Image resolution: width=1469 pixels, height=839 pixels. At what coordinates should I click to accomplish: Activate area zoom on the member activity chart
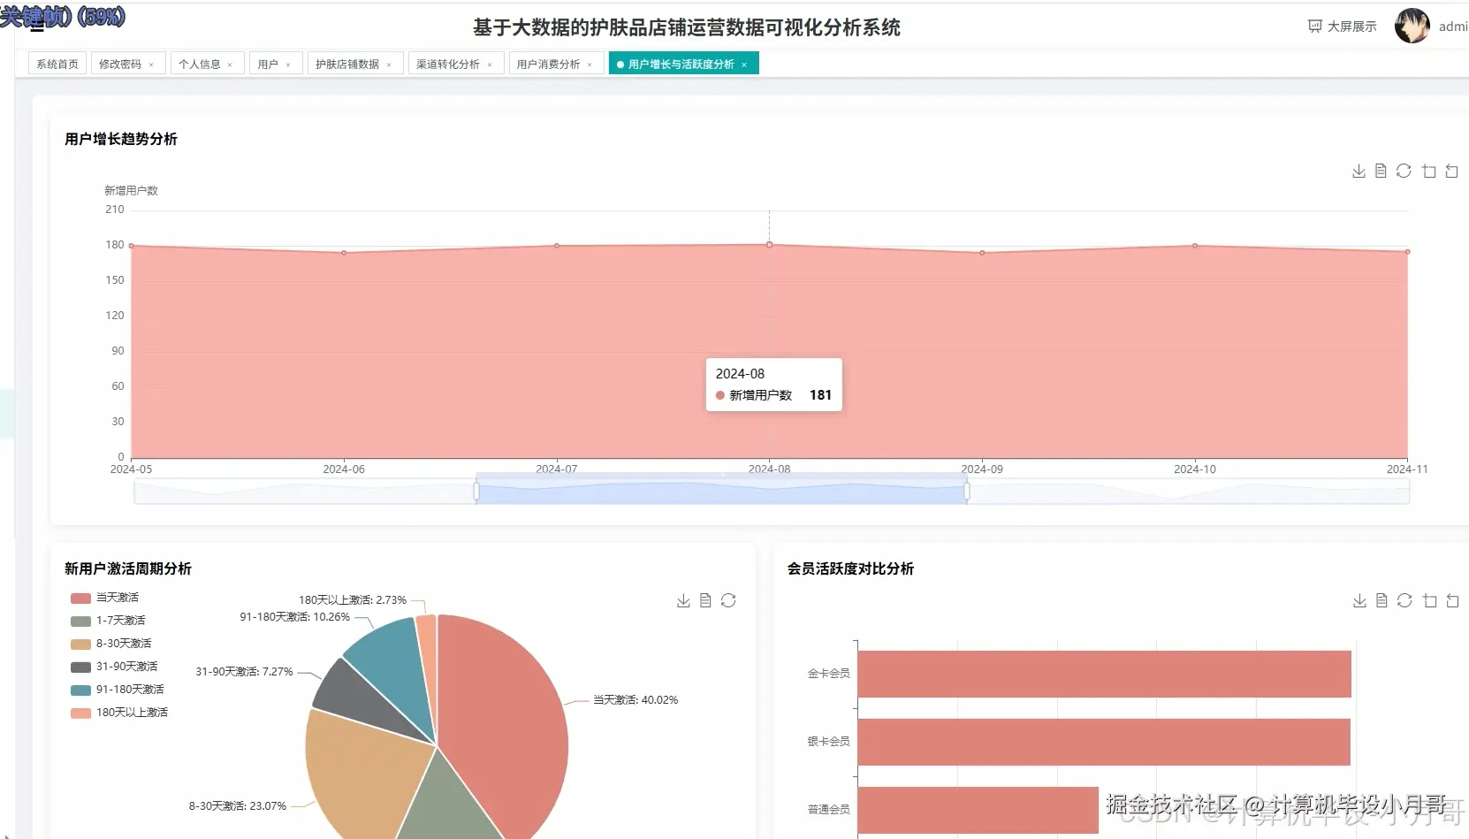point(1429,600)
